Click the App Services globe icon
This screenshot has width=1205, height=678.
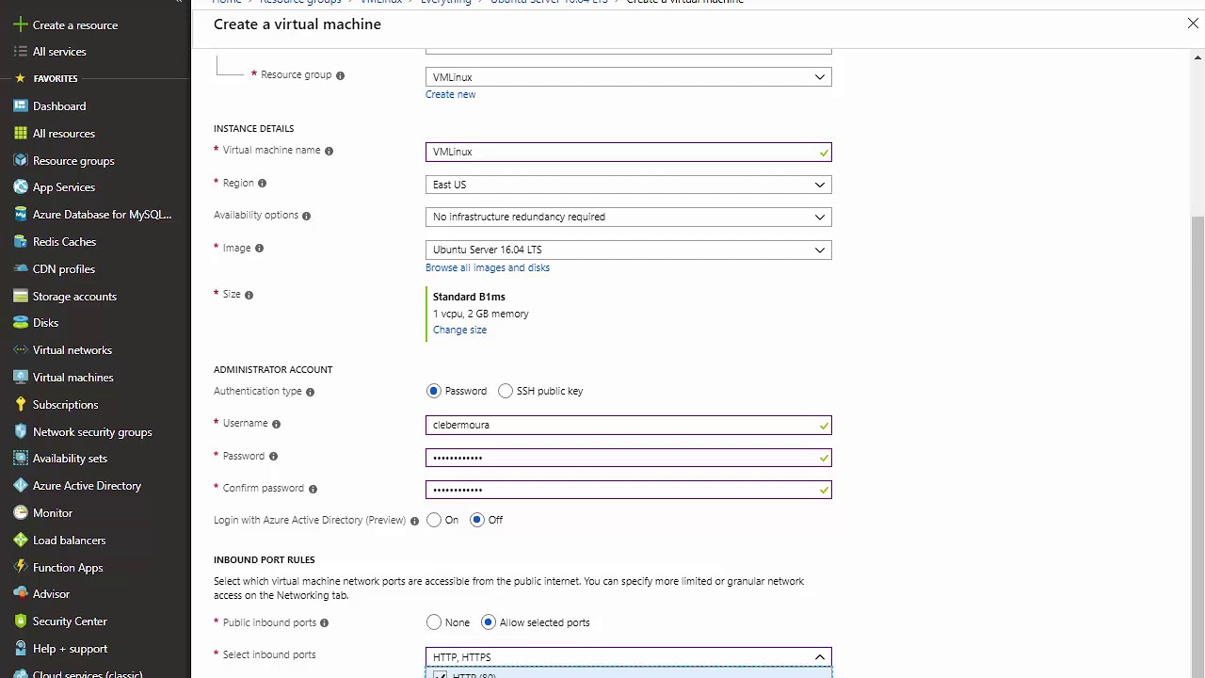[x=21, y=187]
